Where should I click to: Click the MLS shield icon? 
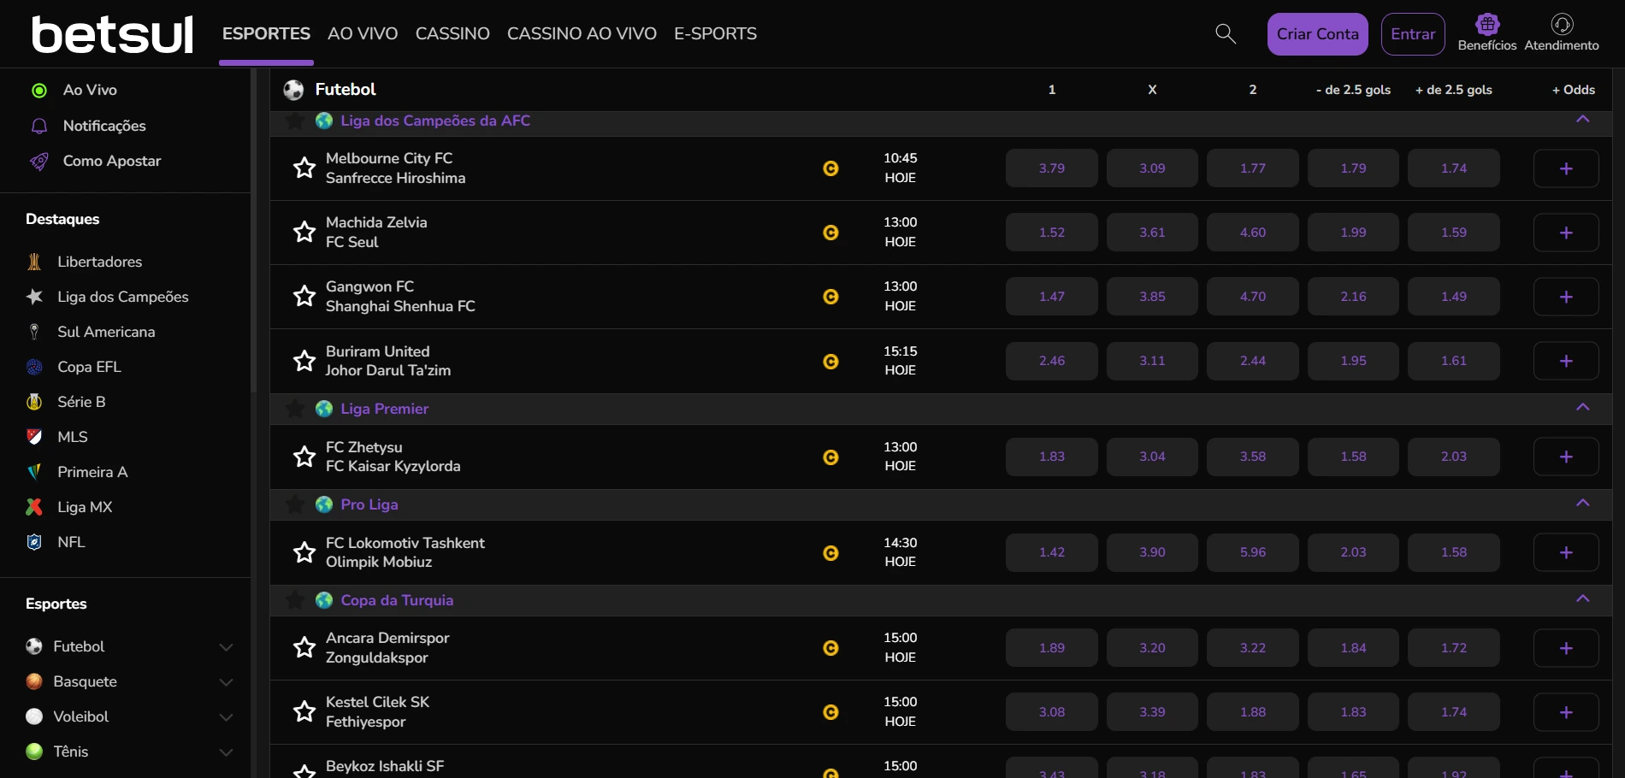[x=34, y=437]
